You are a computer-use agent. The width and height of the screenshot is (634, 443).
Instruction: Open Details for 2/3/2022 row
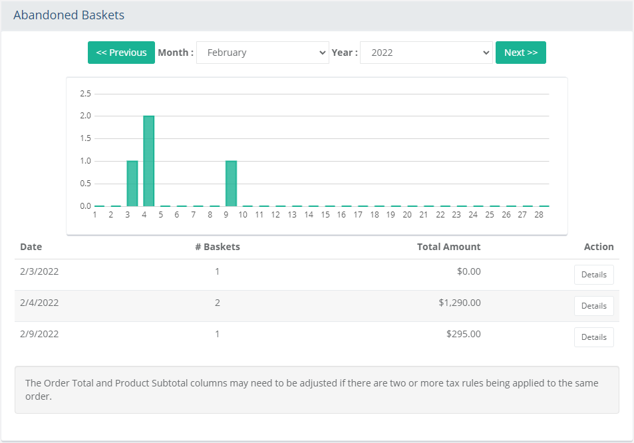[x=593, y=275]
